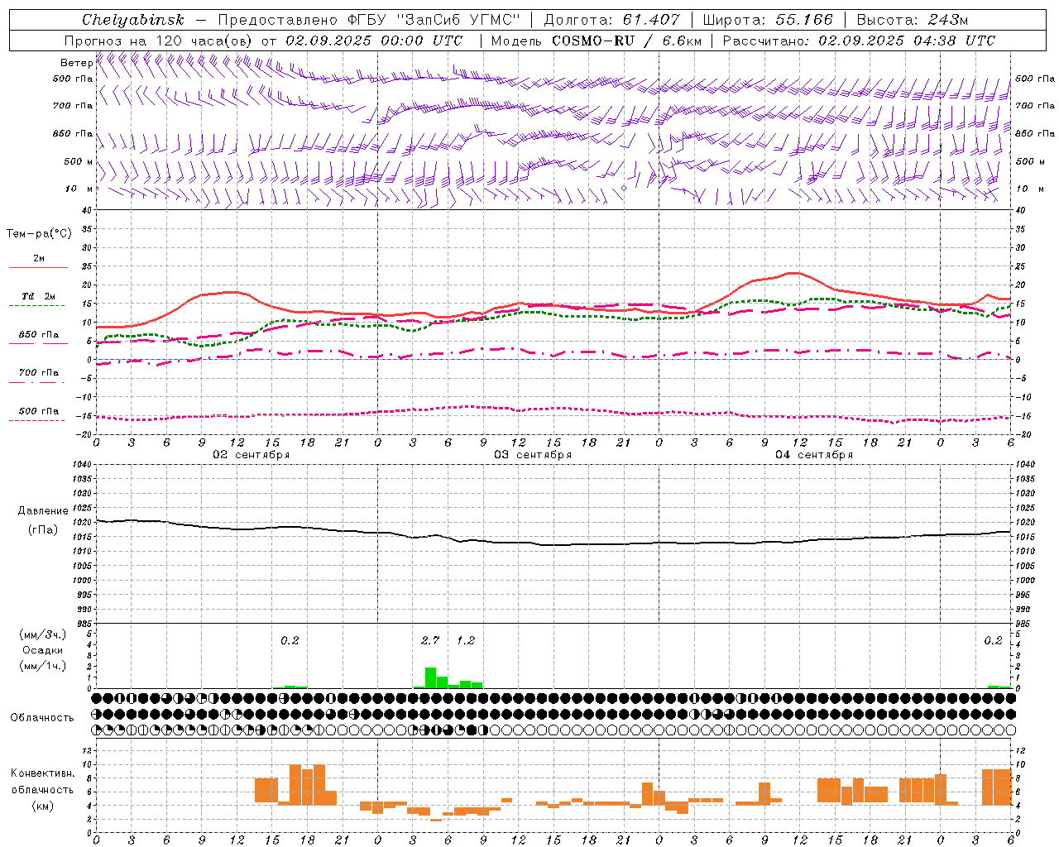Click the 1.2 precipitation total value
1059x847 pixels.
coord(466,640)
